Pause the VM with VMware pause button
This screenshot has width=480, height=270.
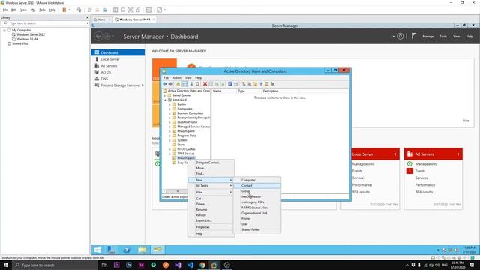click(x=64, y=10)
